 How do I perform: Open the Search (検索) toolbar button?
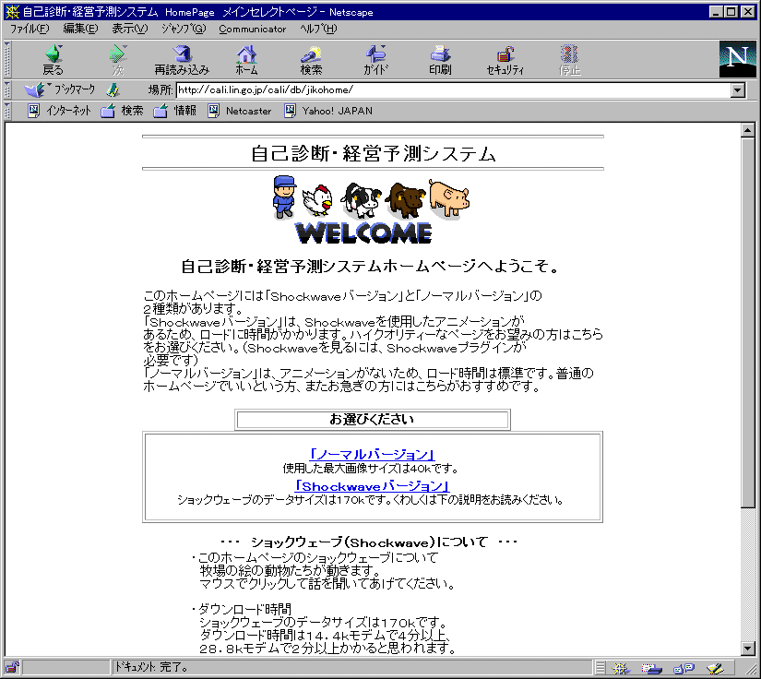point(311,60)
